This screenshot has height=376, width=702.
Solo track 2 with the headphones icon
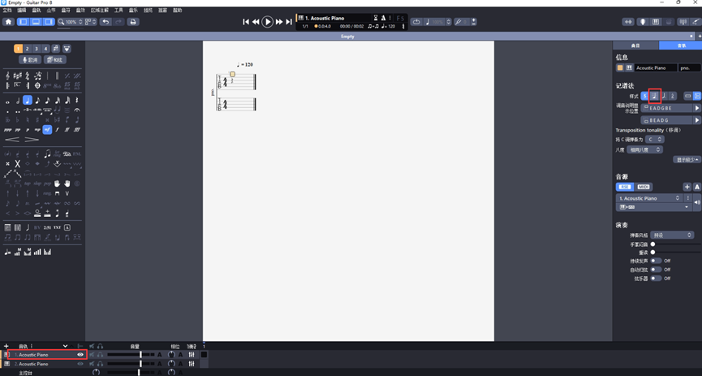[x=100, y=364]
